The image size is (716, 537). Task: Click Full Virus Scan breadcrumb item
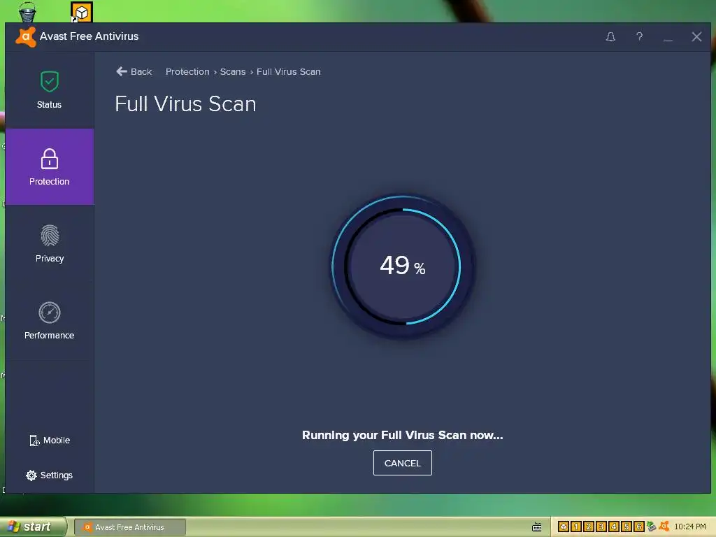(289, 72)
